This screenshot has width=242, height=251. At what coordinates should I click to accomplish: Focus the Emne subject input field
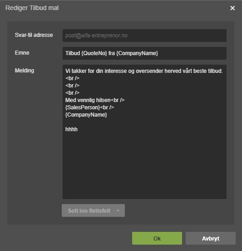point(144,53)
